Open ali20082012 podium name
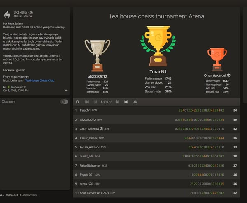The image size is (247, 203). [x=97, y=77]
